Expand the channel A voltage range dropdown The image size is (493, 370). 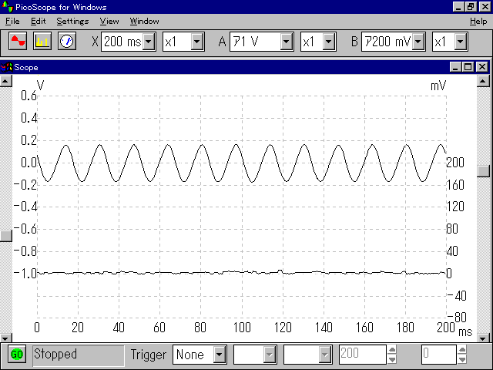[x=287, y=42]
